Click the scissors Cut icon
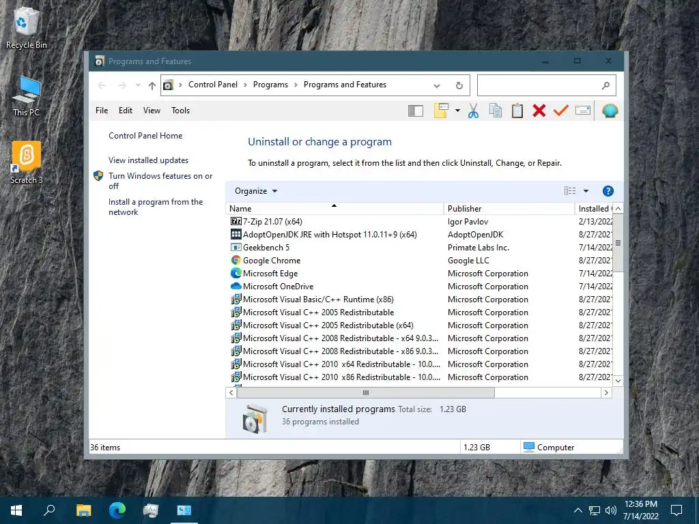The image size is (699, 524). point(474,111)
